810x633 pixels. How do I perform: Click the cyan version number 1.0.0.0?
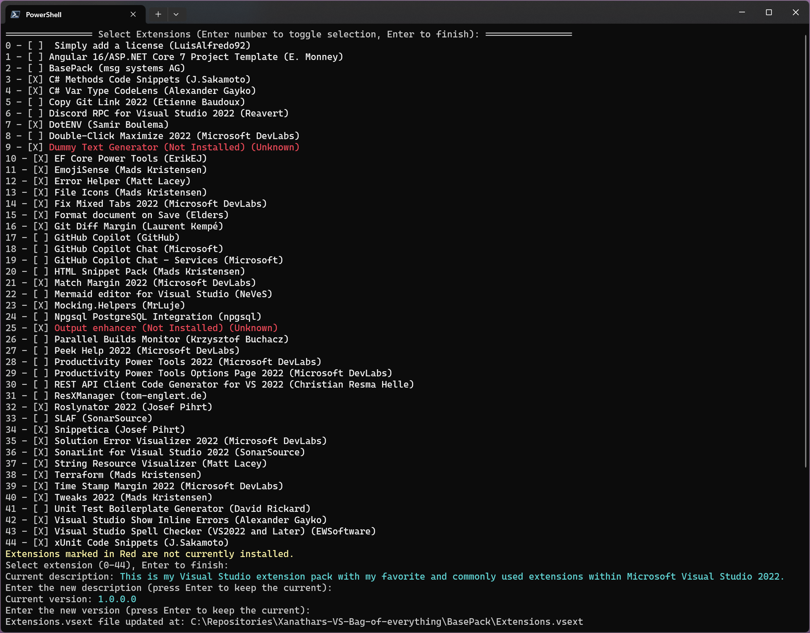(117, 599)
